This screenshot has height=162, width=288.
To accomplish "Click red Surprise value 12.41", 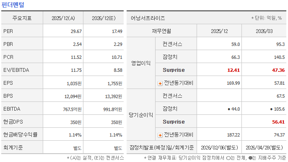I will click(234, 70).
